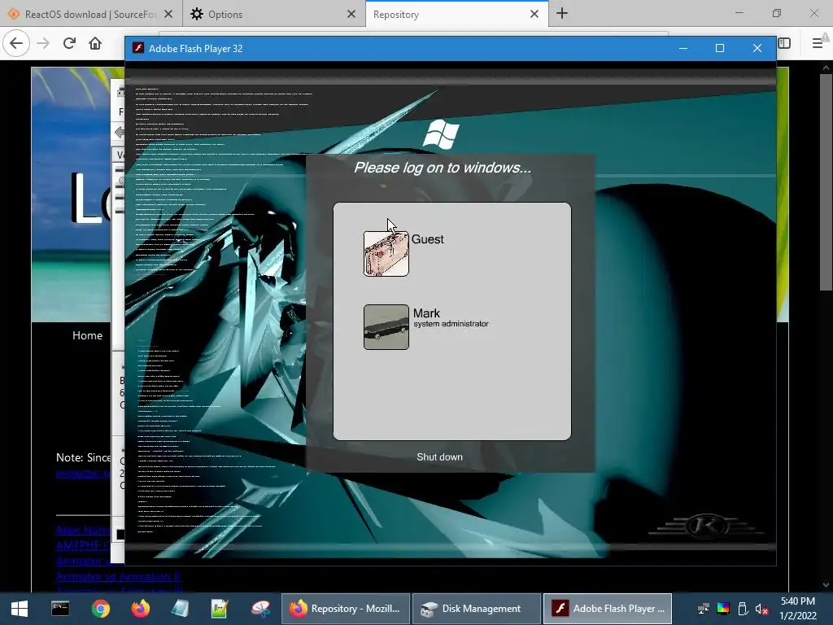The image size is (833, 625).
Task: Minimize the Adobe Flash Player window
Action: (683, 48)
